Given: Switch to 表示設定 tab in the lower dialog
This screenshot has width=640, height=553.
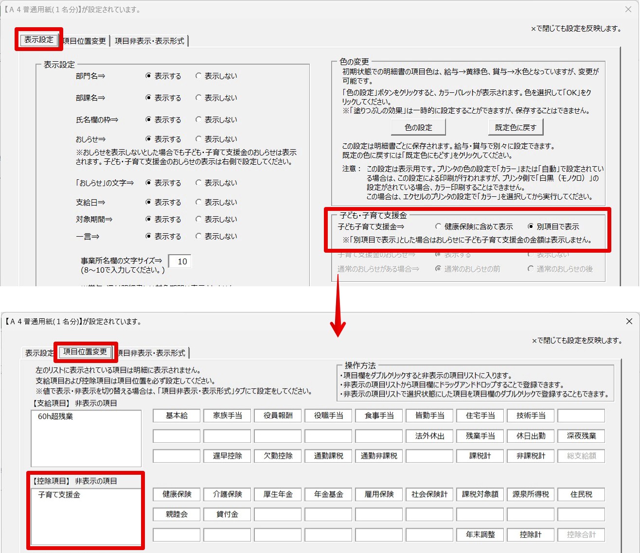Looking at the screenshot, I should pyautogui.click(x=39, y=353).
